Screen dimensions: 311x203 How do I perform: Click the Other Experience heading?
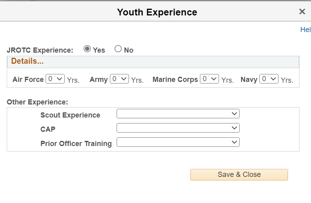click(37, 102)
